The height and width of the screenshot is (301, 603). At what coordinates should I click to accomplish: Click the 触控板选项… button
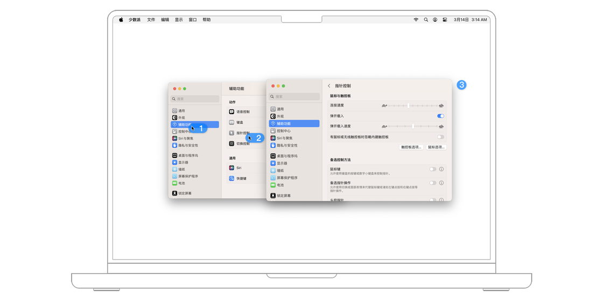pos(411,147)
